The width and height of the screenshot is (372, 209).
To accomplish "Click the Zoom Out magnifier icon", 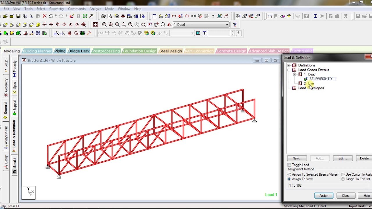I will pos(124,25).
